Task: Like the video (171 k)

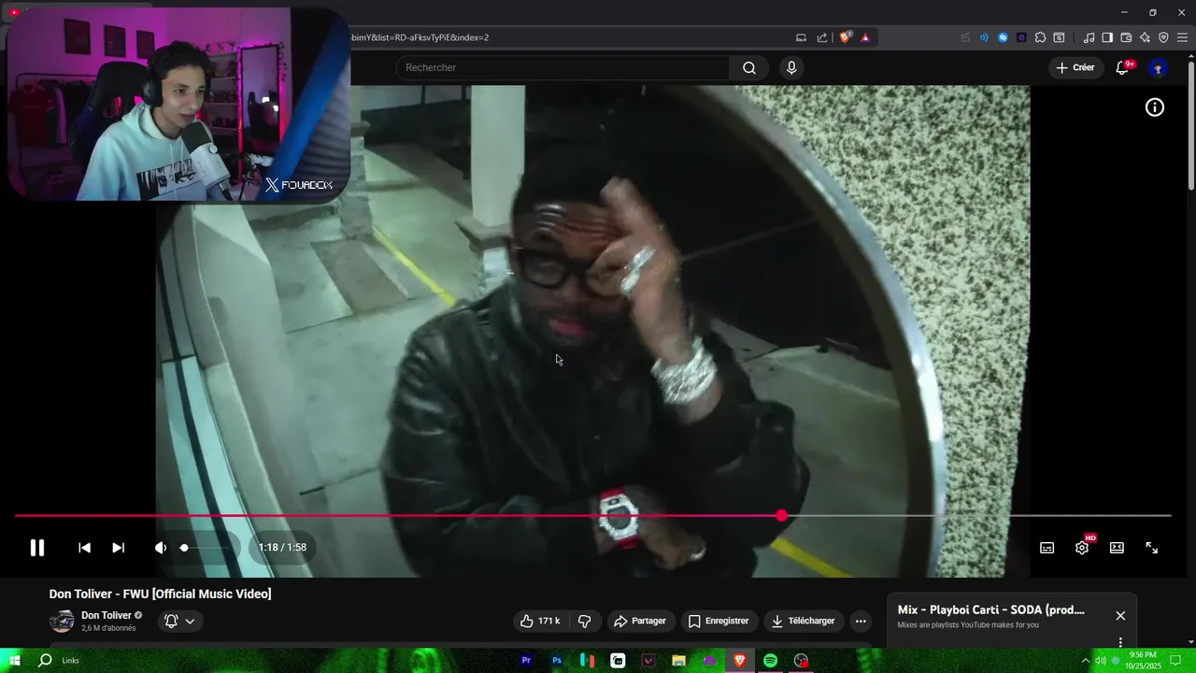Action: pos(540,621)
